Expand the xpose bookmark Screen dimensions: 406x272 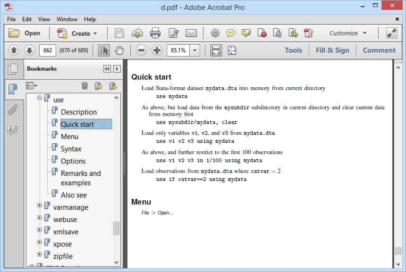39,242
